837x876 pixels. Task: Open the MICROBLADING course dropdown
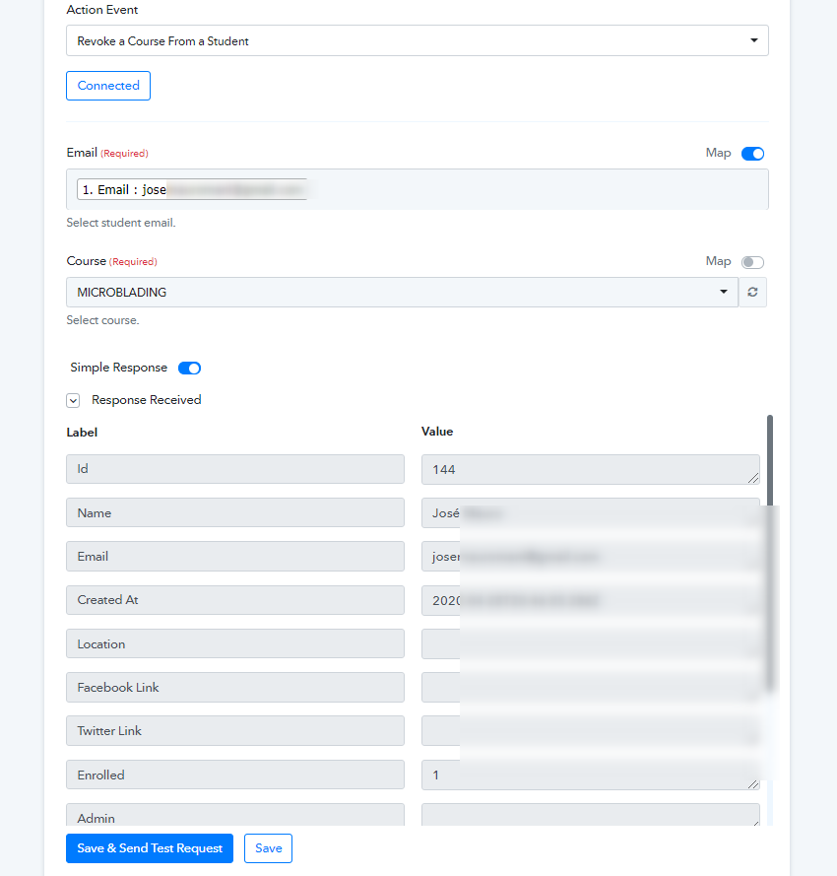pyautogui.click(x=402, y=293)
